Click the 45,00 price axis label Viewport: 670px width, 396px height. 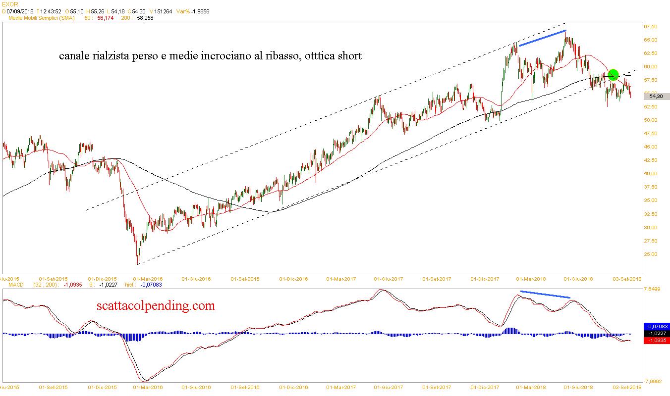click(x=651, y=147)
